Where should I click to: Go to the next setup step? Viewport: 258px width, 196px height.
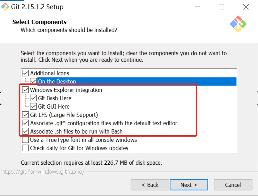click(x=189, y=185)
